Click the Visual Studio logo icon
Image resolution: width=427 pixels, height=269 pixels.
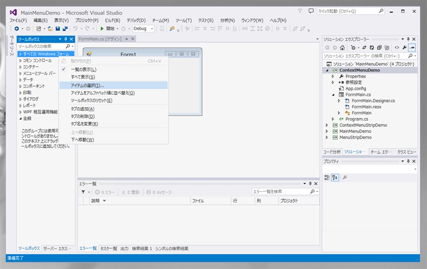[x=13, y=13]
